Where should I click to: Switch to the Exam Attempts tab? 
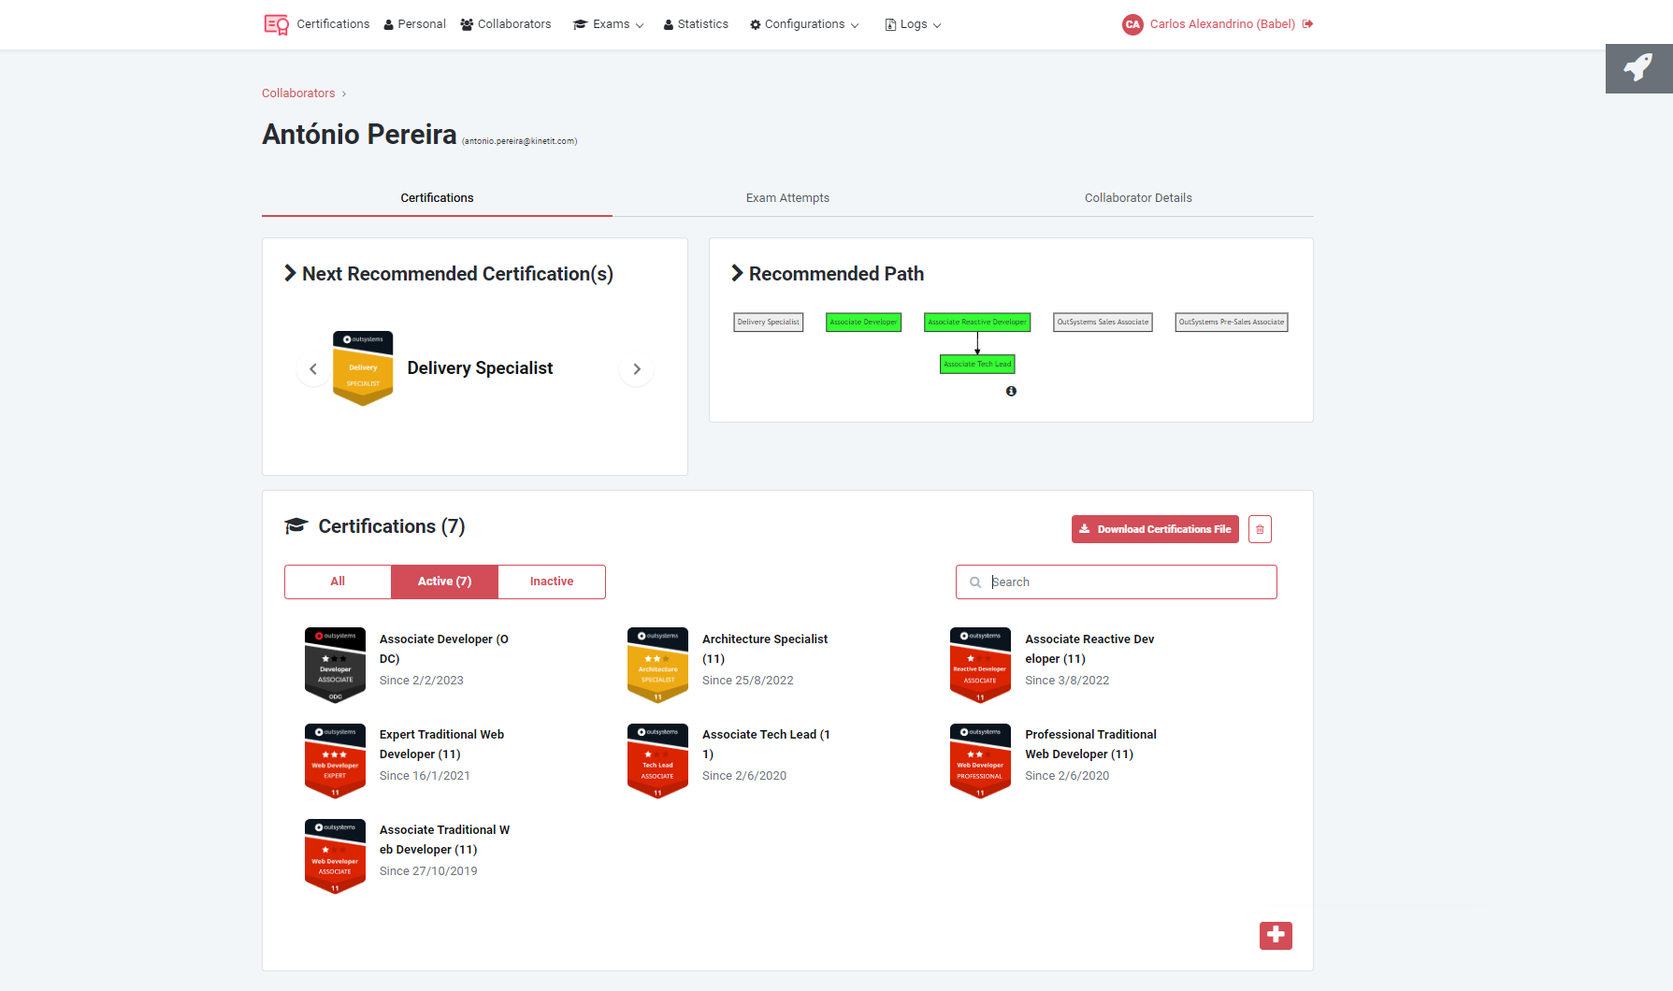click(787, 198)
